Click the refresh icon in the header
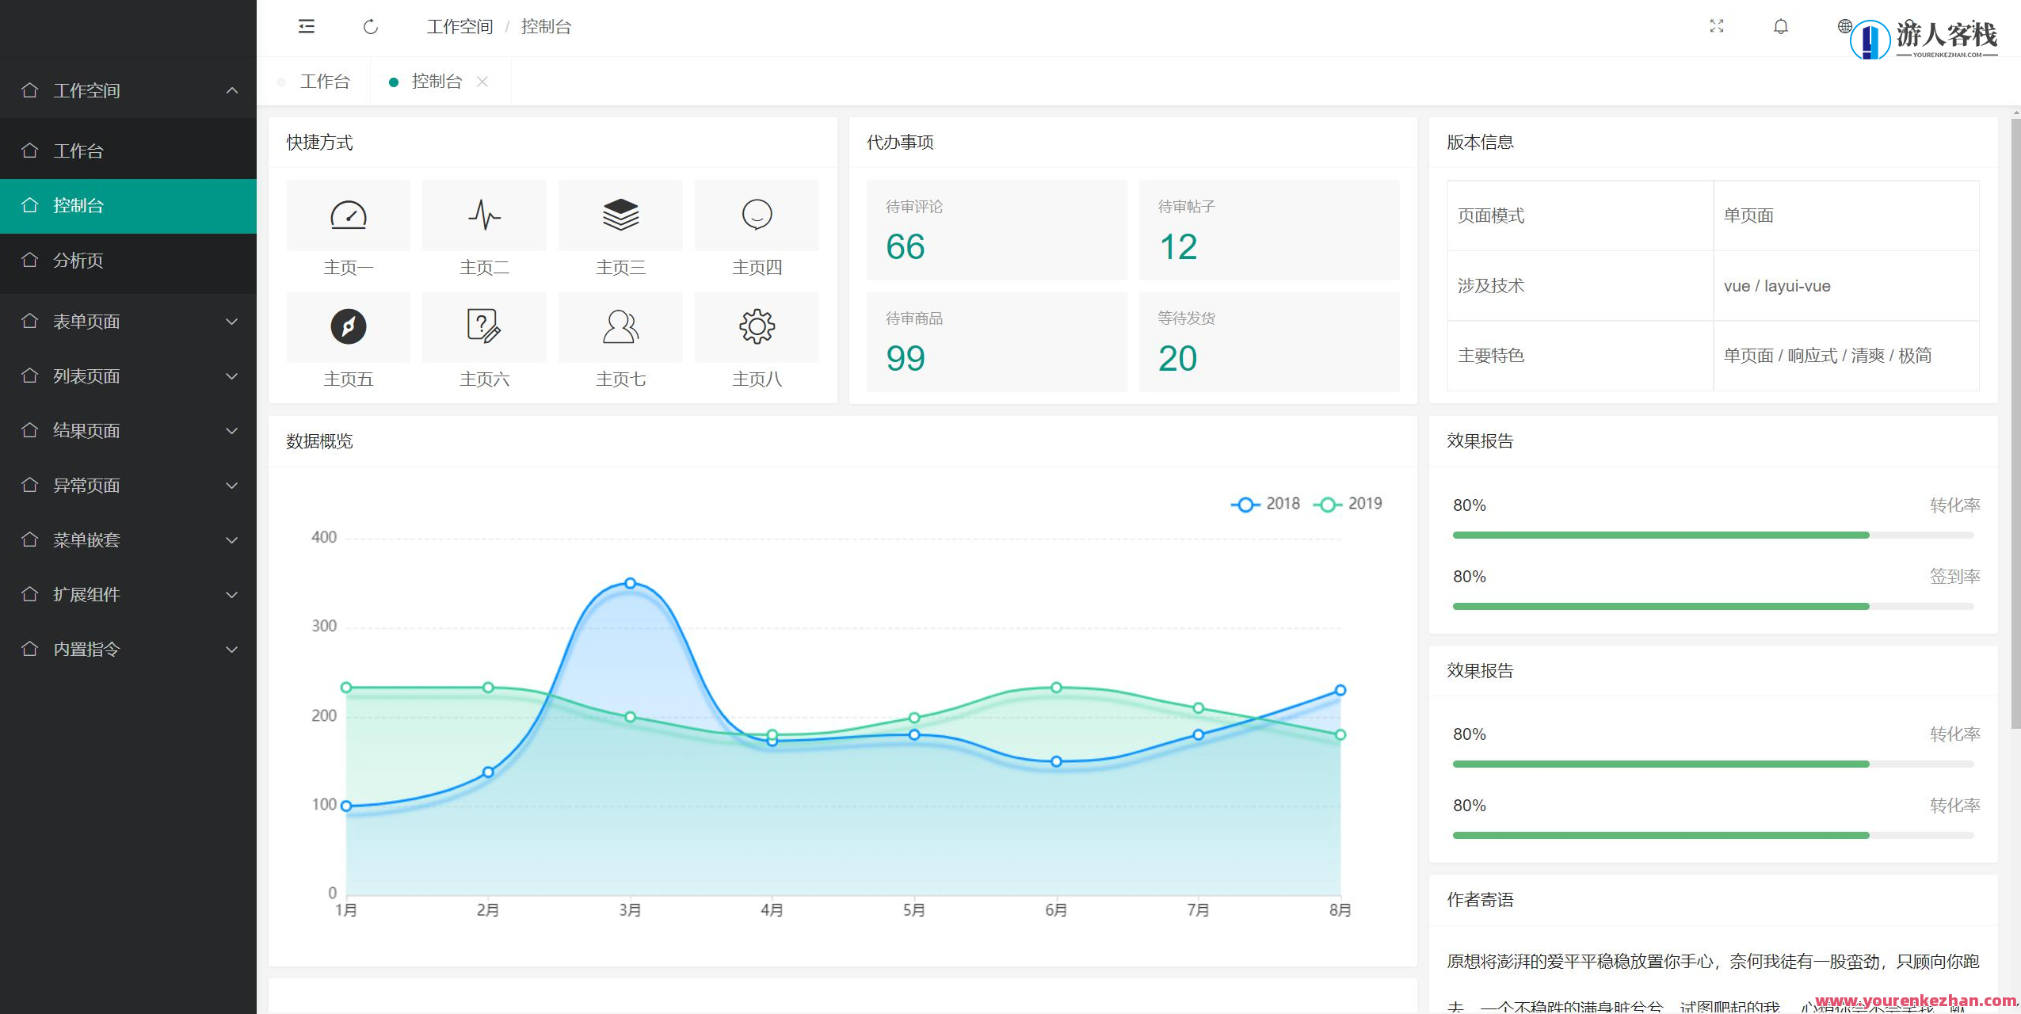2021x1014 pixels. (371, 26)
